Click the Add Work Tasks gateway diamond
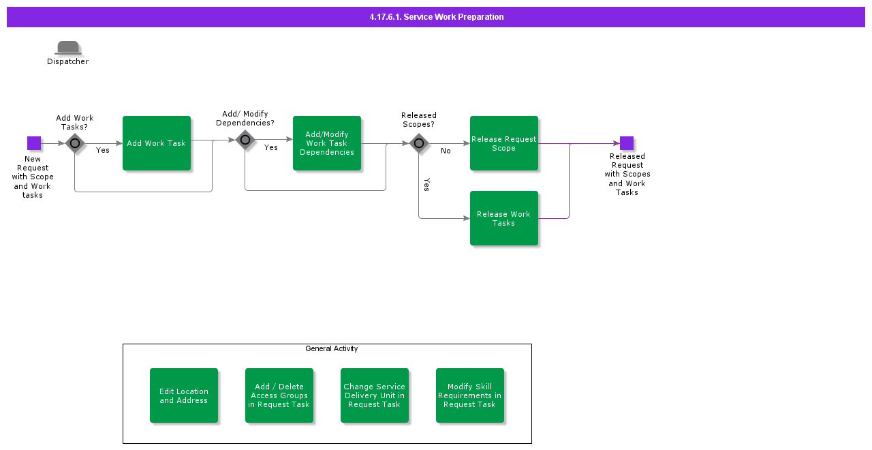 coord(75,143)
